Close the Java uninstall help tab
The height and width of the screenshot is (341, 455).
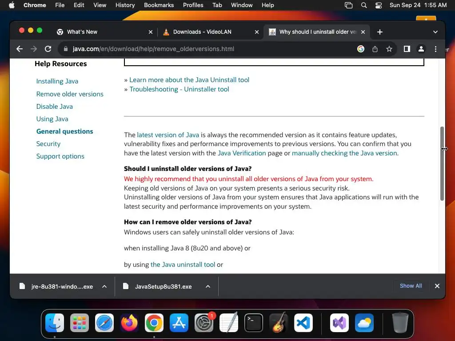click(363, 32)
